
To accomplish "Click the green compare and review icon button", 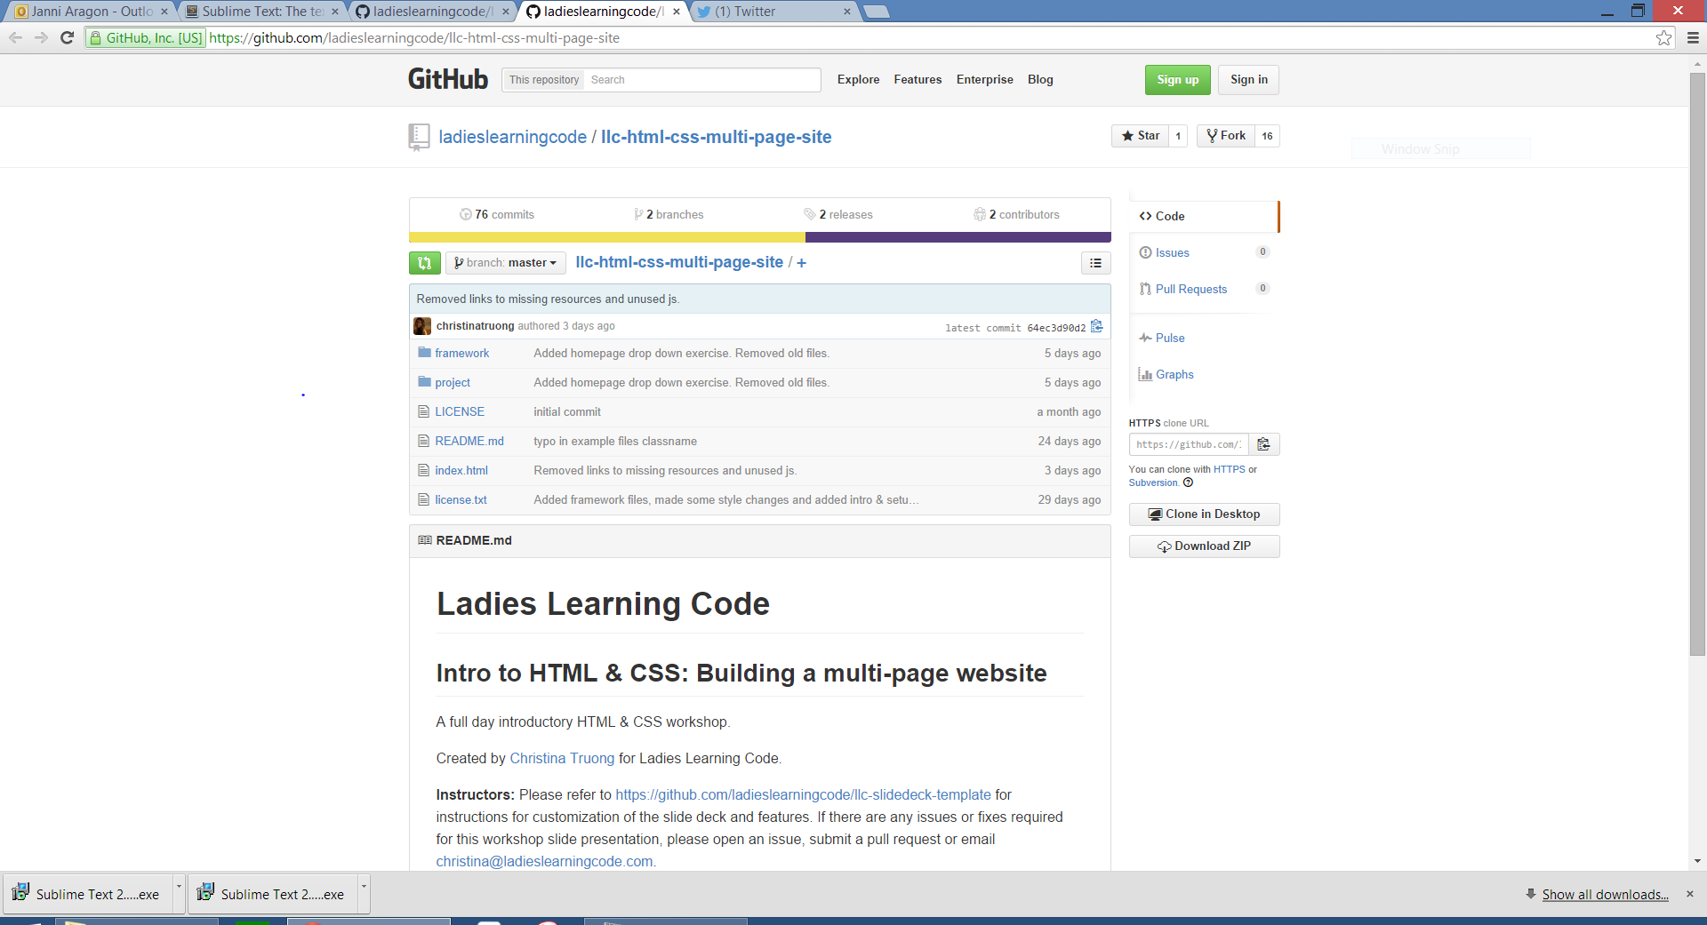I will 424,263.
